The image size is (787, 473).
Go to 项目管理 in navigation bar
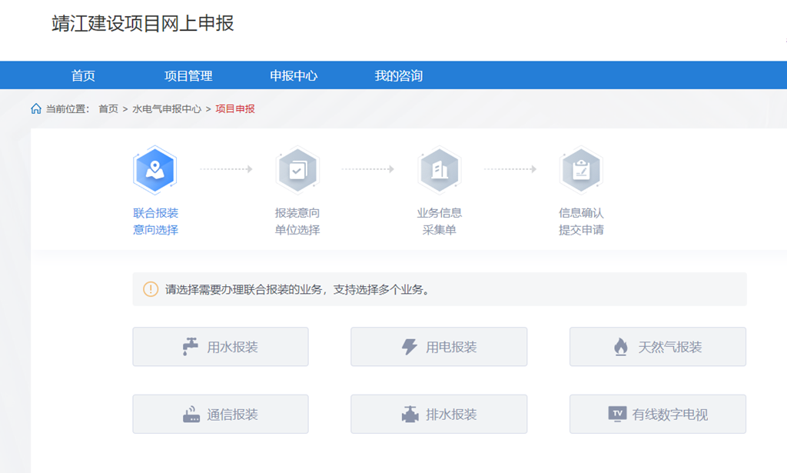pyautogui.click(x=188, y=75)
